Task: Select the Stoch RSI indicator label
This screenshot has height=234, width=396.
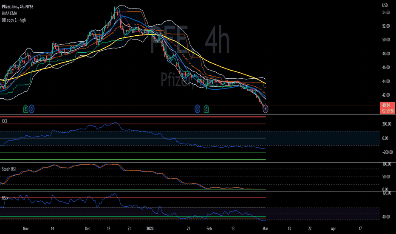Action: 8,169
